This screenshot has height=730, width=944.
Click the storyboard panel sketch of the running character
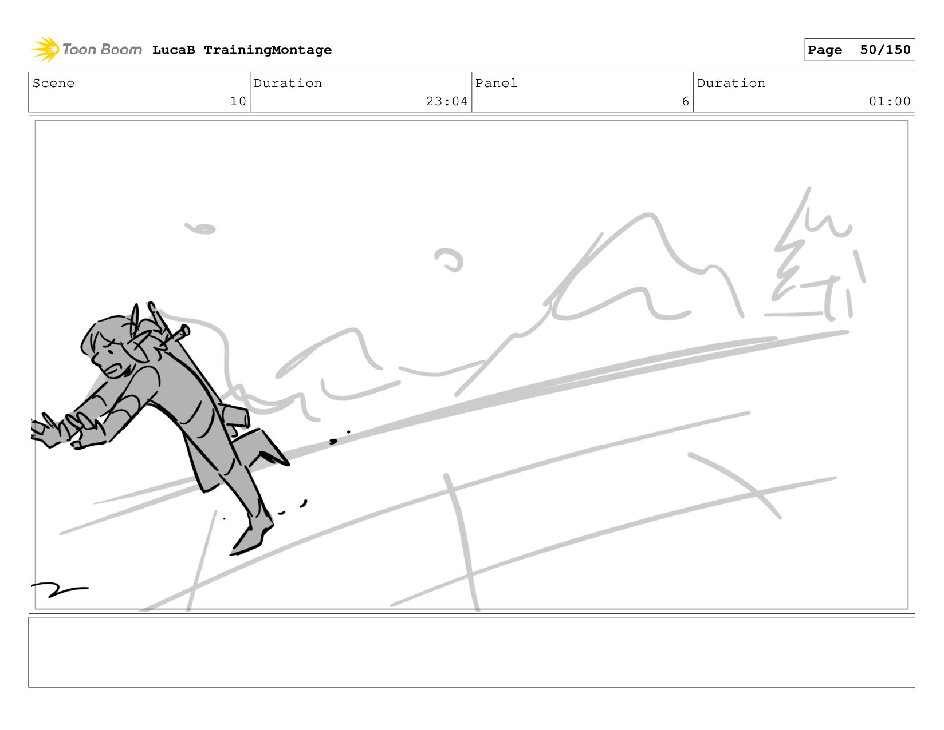pos(471,364)
